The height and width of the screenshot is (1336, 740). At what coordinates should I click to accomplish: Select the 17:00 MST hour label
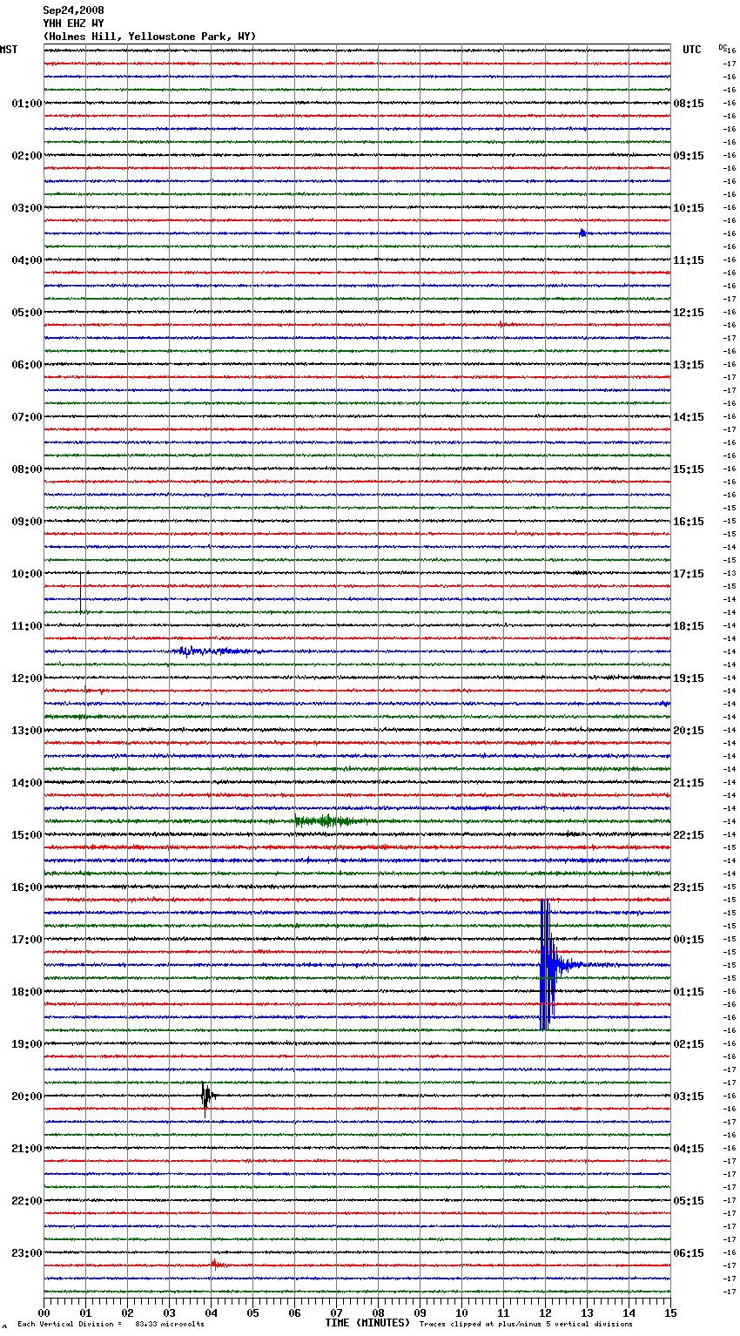27,940
